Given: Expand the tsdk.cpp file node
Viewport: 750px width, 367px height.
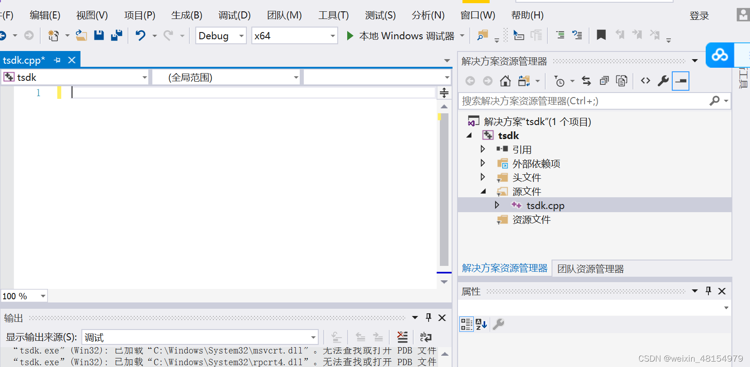Looking at the screenshot, I should point(497,205).
